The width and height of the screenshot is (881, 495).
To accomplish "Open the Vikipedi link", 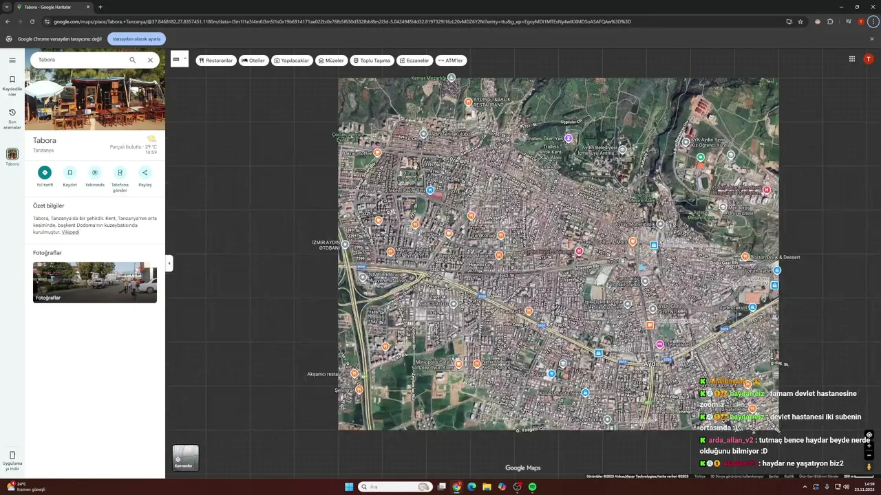I will [70, 232].
